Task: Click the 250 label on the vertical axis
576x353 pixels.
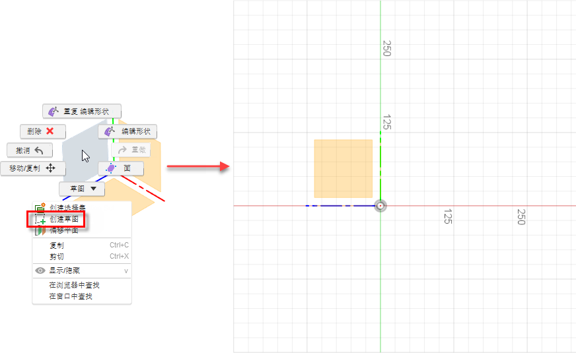Action: pyautogui.click(x=386, y=48)
